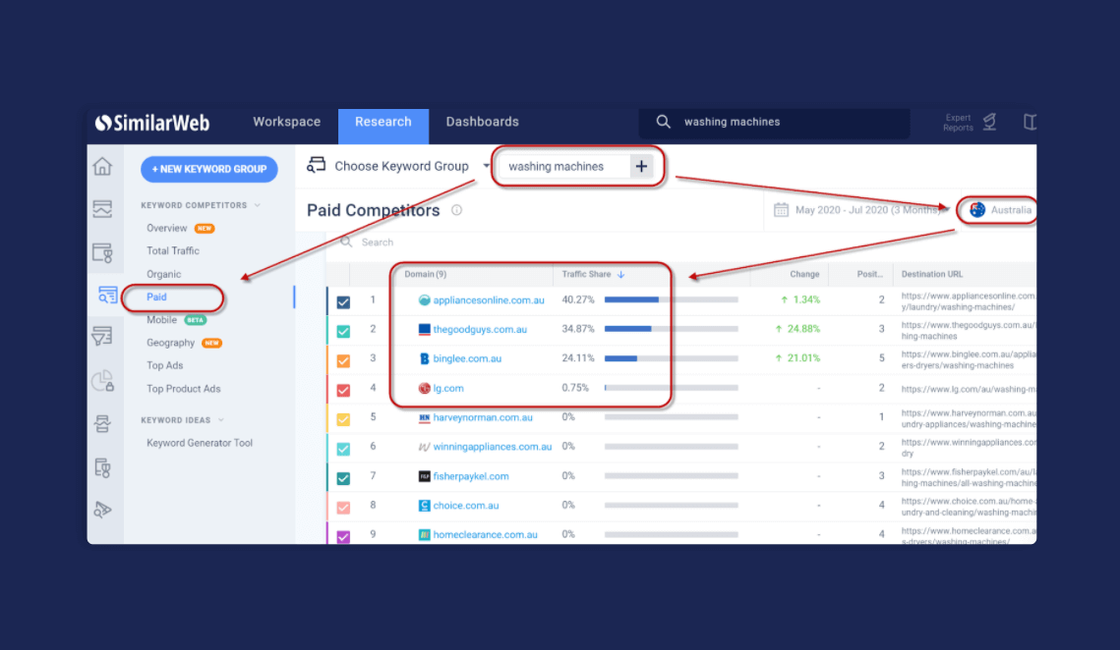Switch to the Dashboards tab
The width and height of the screenshot is (1120, 650).
point(482,122)
